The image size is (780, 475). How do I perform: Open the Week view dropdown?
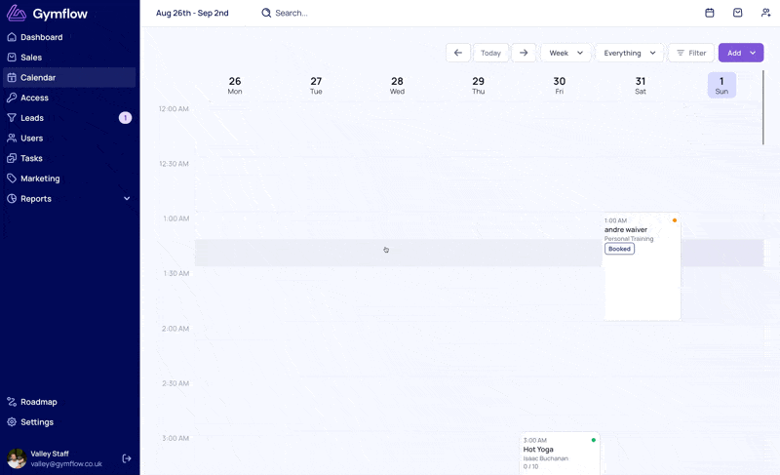pyautogui.click(x=566, y=53)
